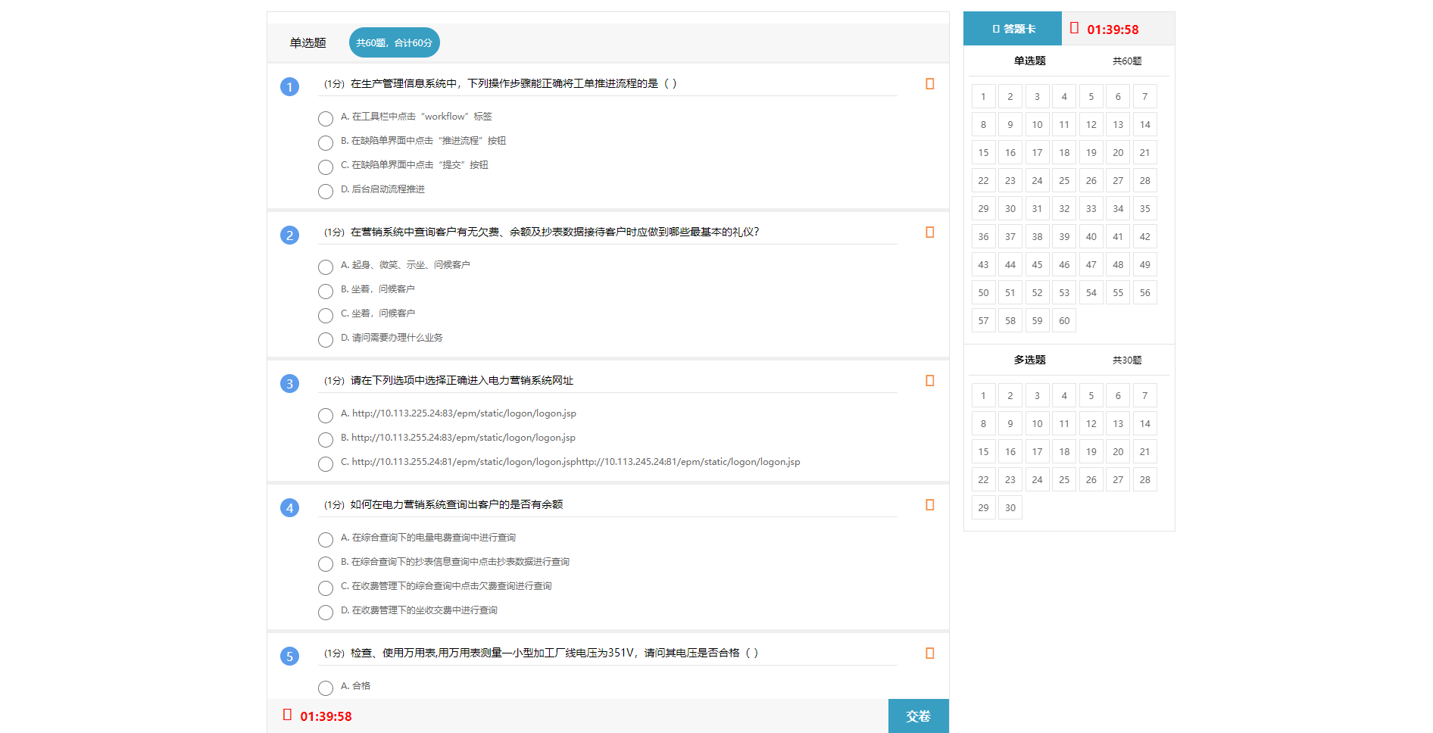Flag question 2 with the bookmark icon
The width and height of the screenshot is (1433, 733).
pyautogui.click(x=929, y=232)
